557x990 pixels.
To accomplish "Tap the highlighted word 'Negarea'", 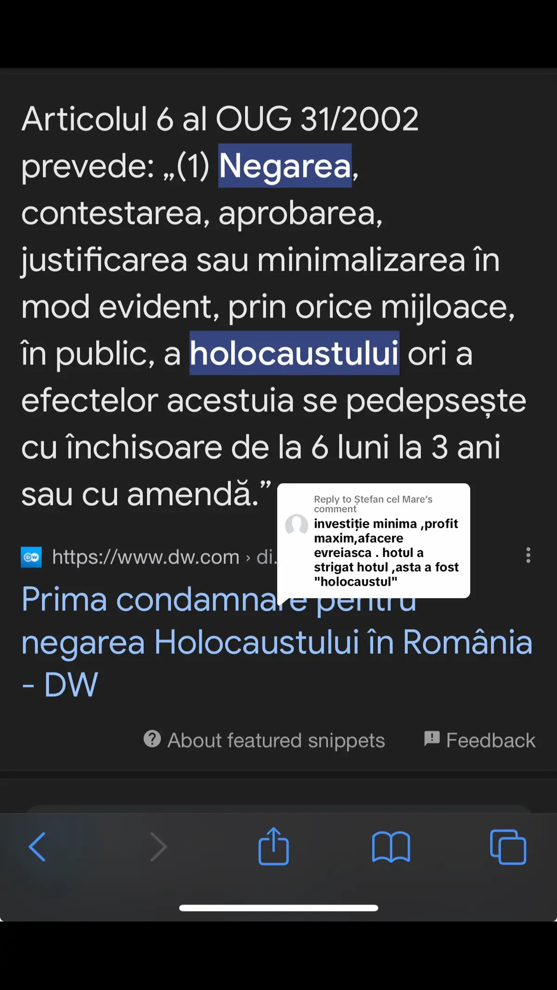I will point(285,166).
